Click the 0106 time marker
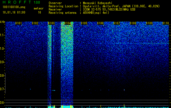Viewport: 171px width, 108px height. point(100,23)
